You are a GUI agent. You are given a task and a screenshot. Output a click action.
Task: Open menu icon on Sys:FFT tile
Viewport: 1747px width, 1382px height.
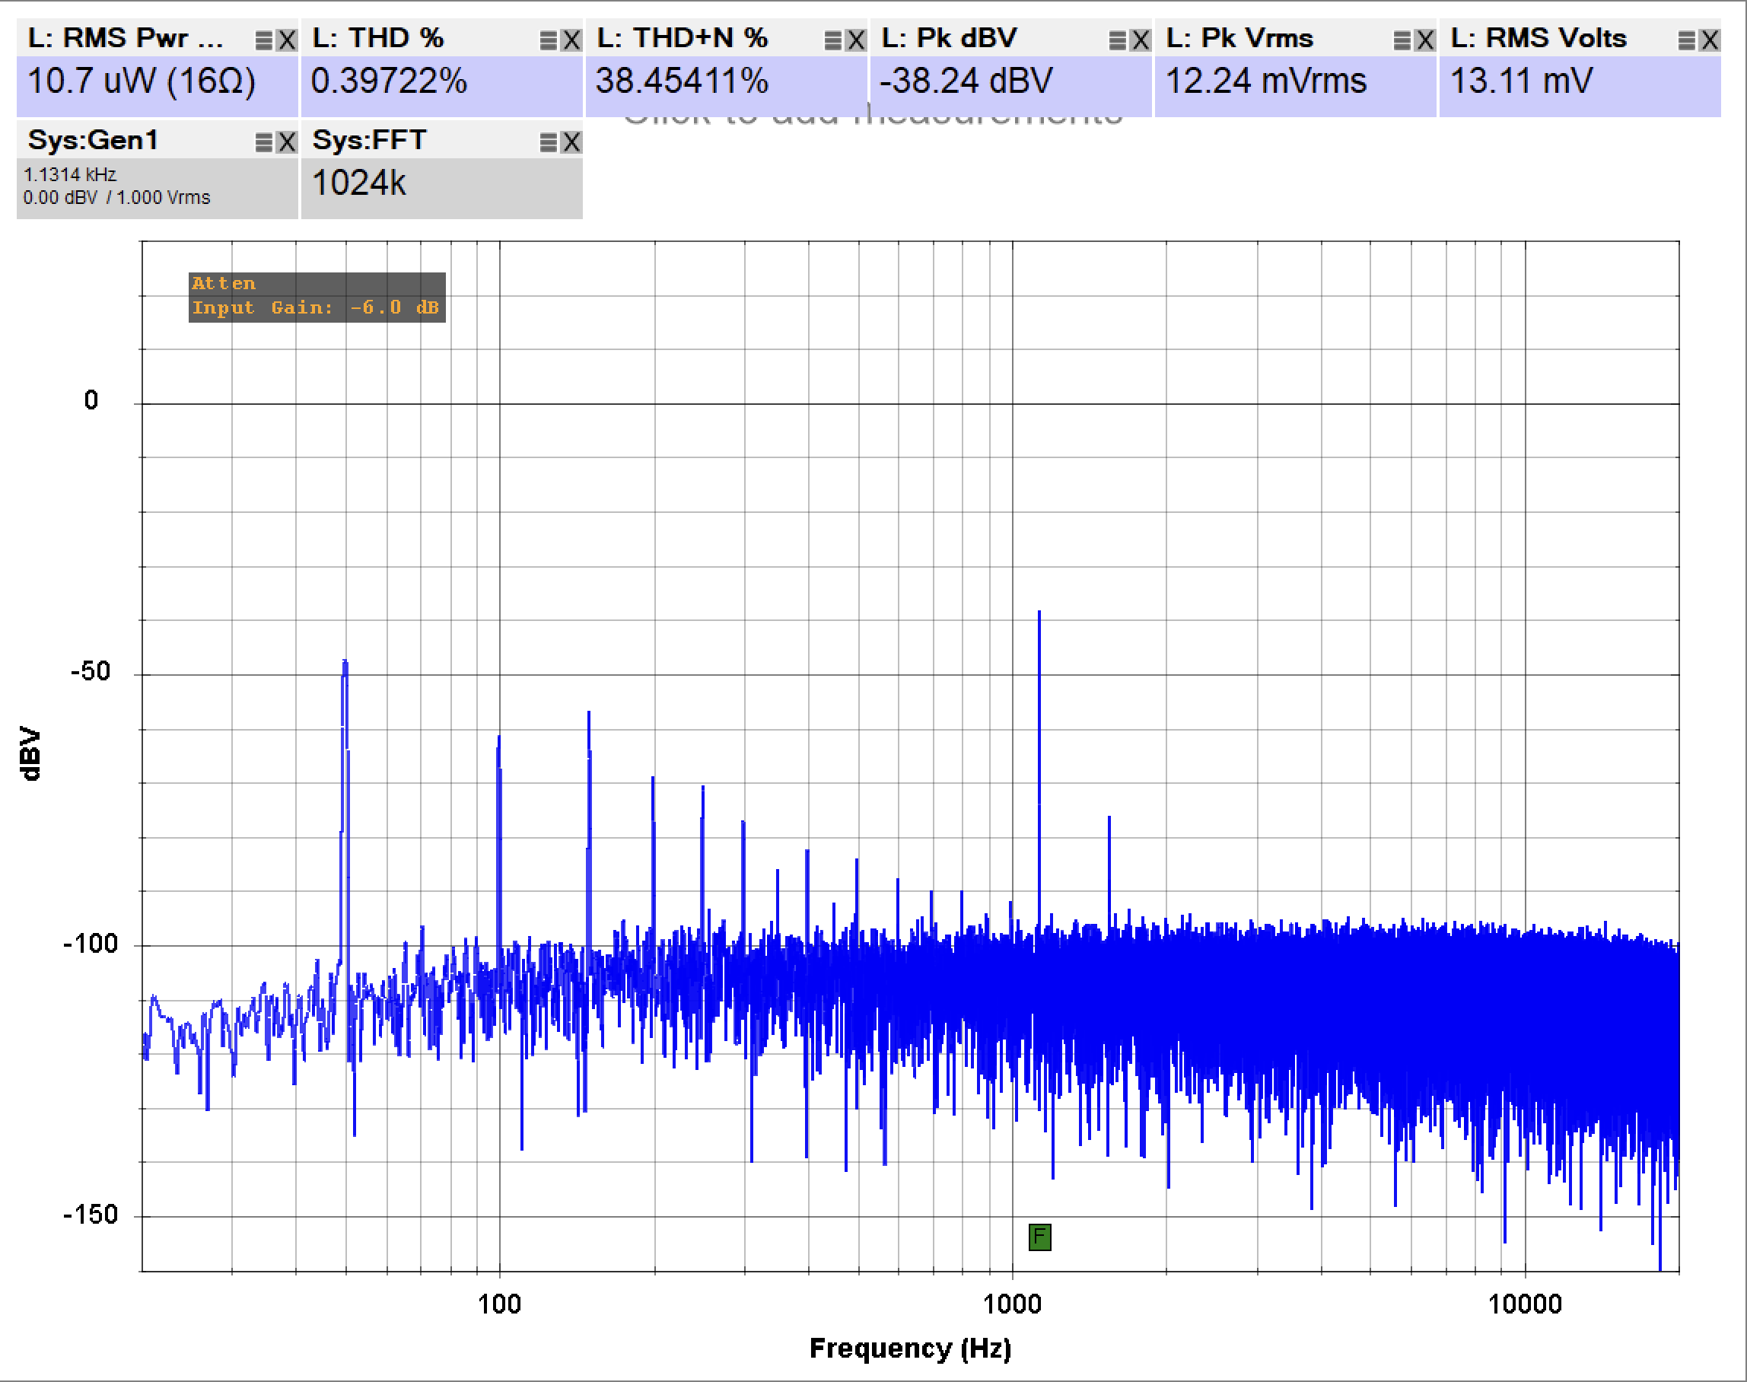tap(549, 142)
